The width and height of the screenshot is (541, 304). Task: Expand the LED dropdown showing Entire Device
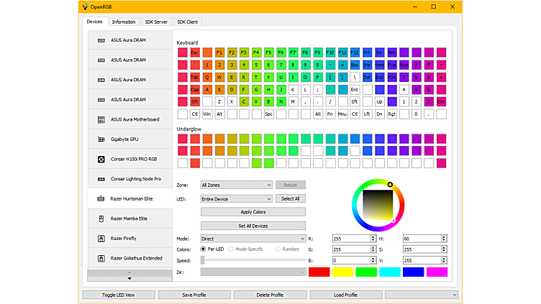[x=236, y=198]
